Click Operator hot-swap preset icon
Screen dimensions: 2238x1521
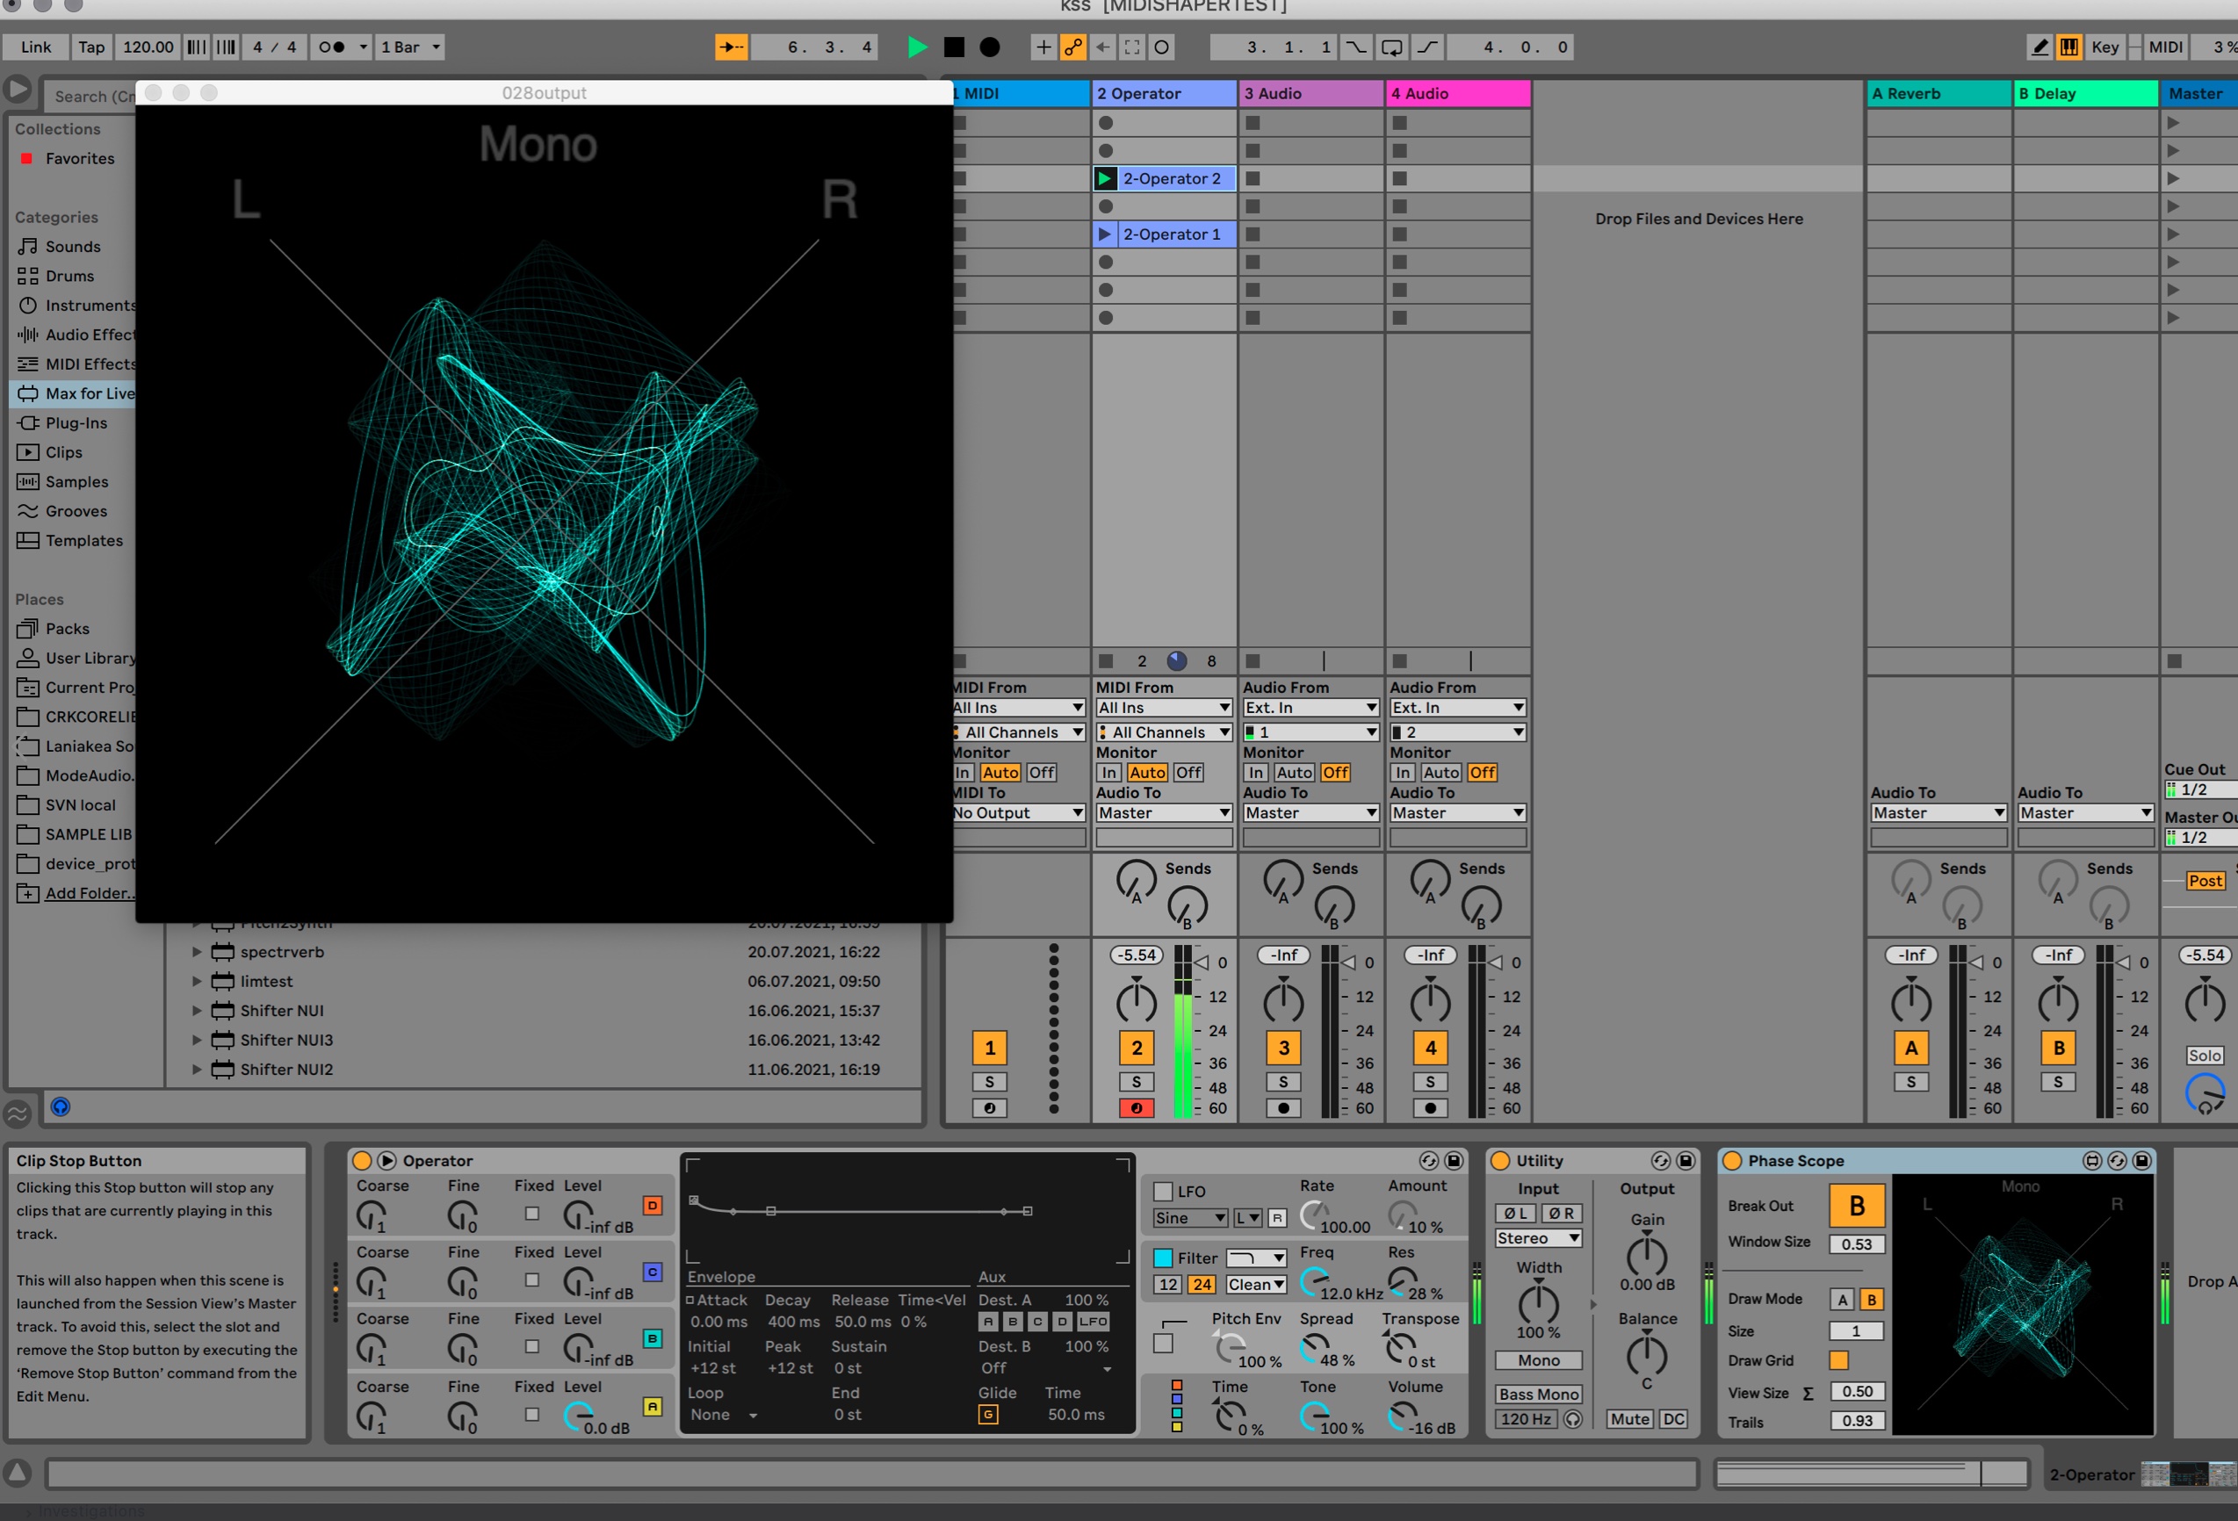click(x=1428, y=1161)
